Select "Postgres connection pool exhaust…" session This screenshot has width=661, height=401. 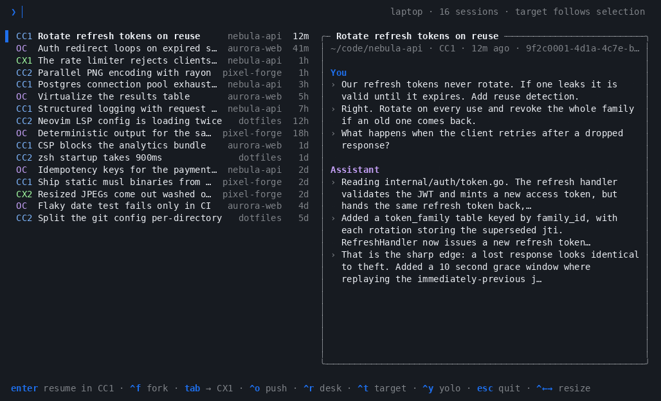(162, 85)
